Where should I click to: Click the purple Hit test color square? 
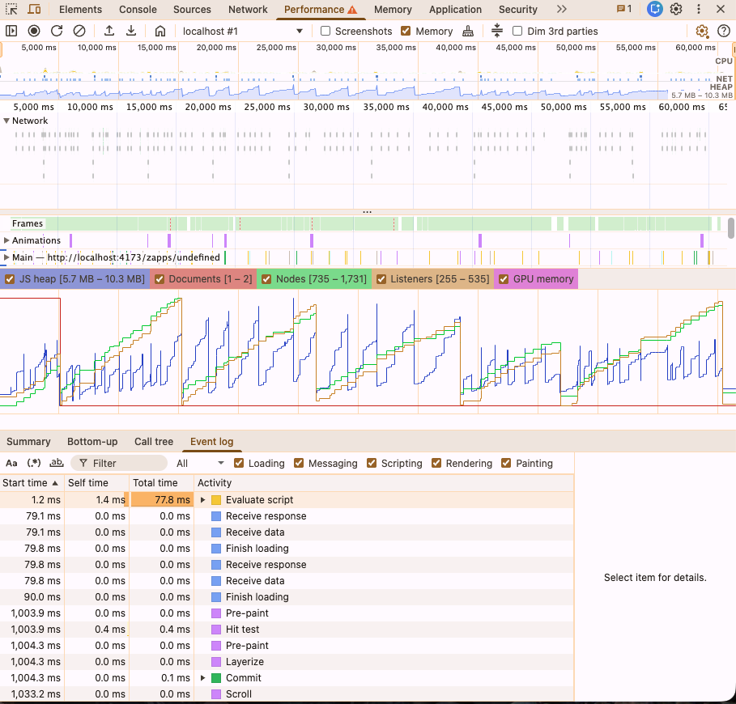pyautogui.click(x=216, y=630)
